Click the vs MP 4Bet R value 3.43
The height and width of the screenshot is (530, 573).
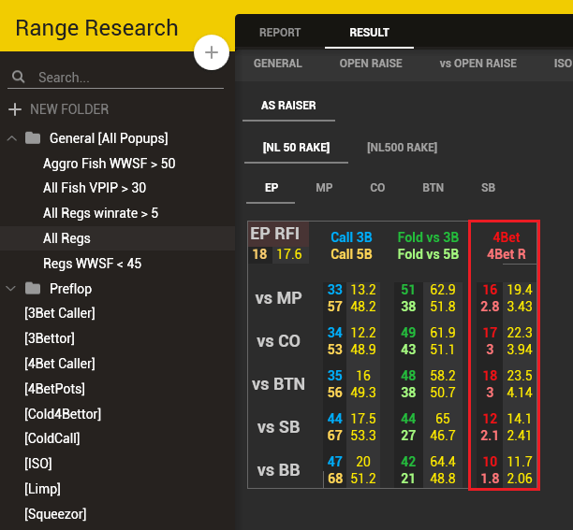pyautogui.click(x=520, y=307)
